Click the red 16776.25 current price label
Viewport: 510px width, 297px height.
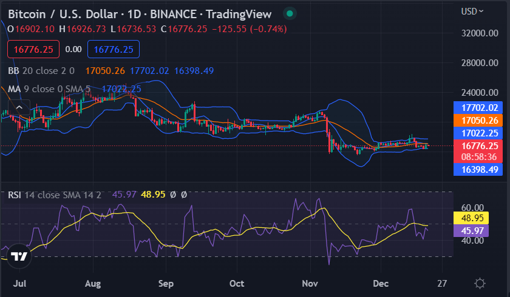pyautogui.click(x=478, y=145)
